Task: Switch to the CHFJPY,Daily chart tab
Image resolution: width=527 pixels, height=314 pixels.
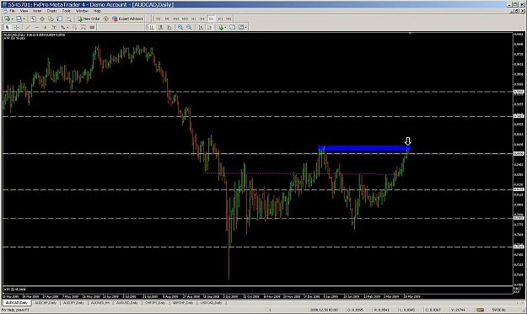Action: click(155, 302)
